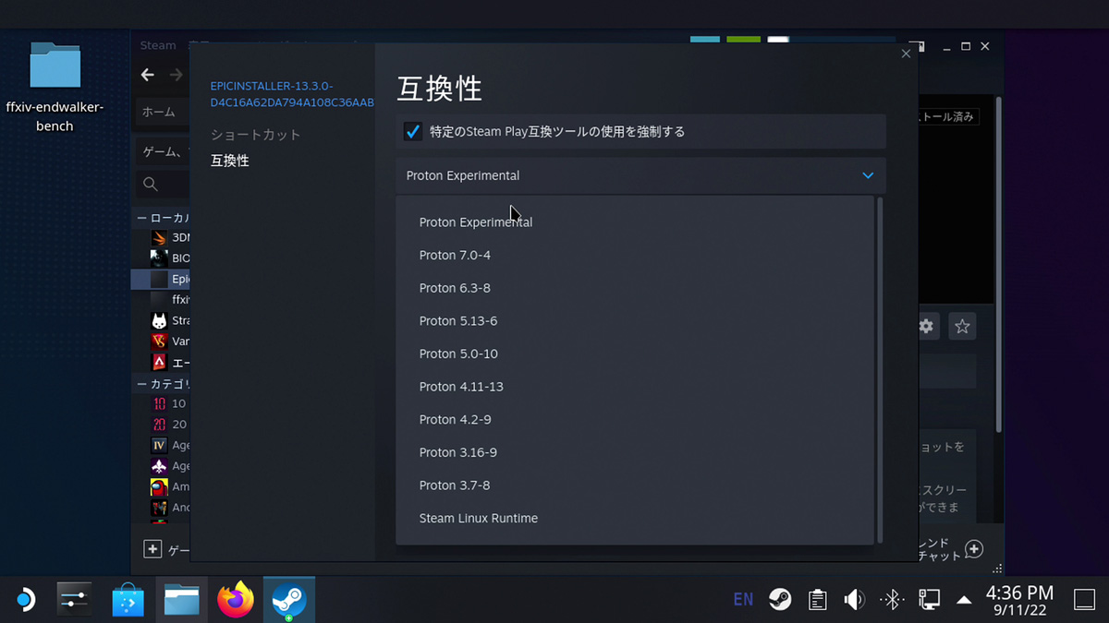Go to the ホーム tab in Steam
The width and height of the screenshot is (1109, 623).
(158, 112)
